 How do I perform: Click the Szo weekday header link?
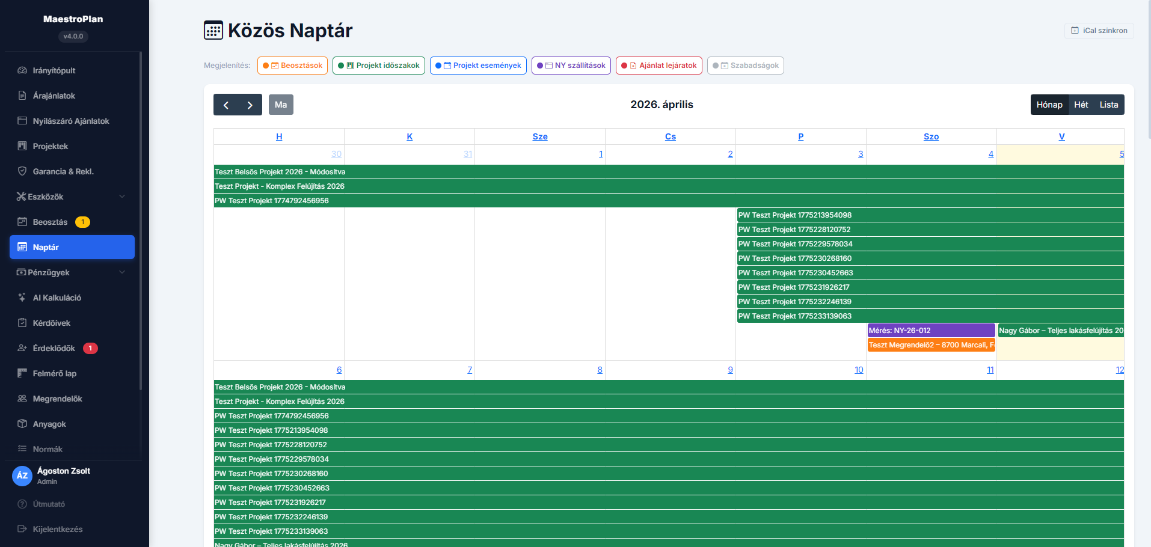(931, 136)
